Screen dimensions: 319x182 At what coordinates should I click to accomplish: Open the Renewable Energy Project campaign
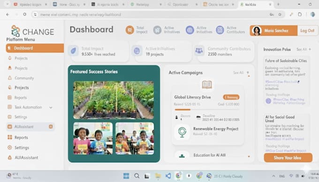click(x=216, y=129)
